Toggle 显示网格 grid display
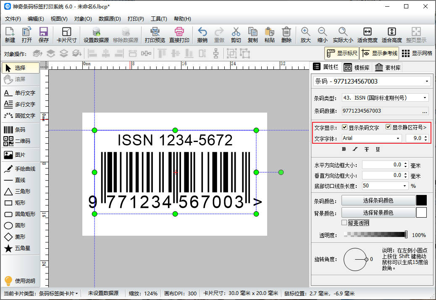 pos(417,53)
